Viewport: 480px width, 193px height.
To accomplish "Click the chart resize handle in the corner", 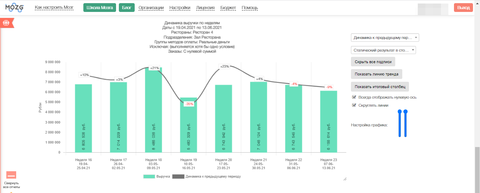I will coord(345,179).
